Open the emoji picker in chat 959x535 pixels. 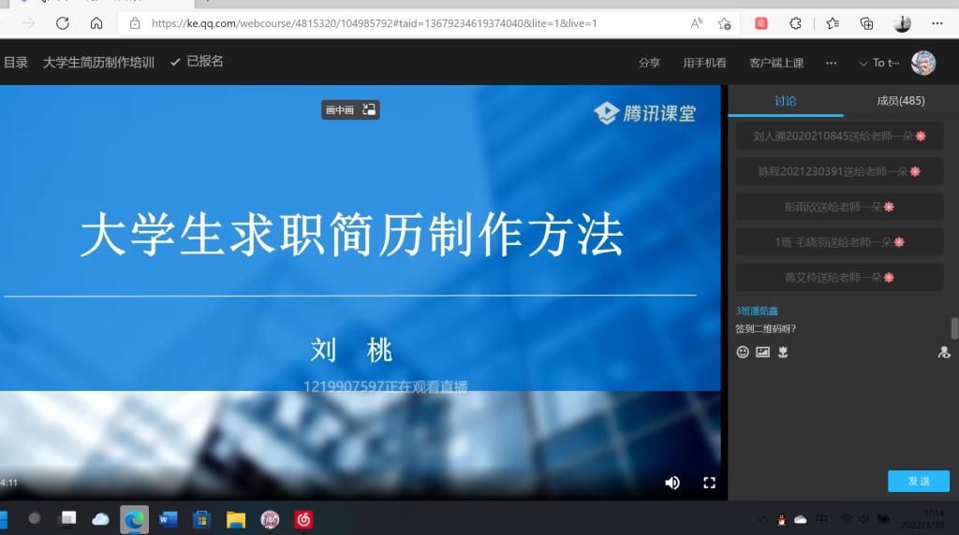click(743, 353)
